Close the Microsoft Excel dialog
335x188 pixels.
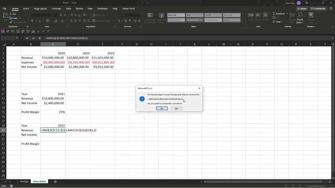click(x=199, y=88)
